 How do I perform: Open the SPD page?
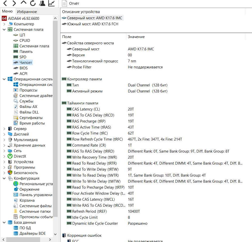23,57
